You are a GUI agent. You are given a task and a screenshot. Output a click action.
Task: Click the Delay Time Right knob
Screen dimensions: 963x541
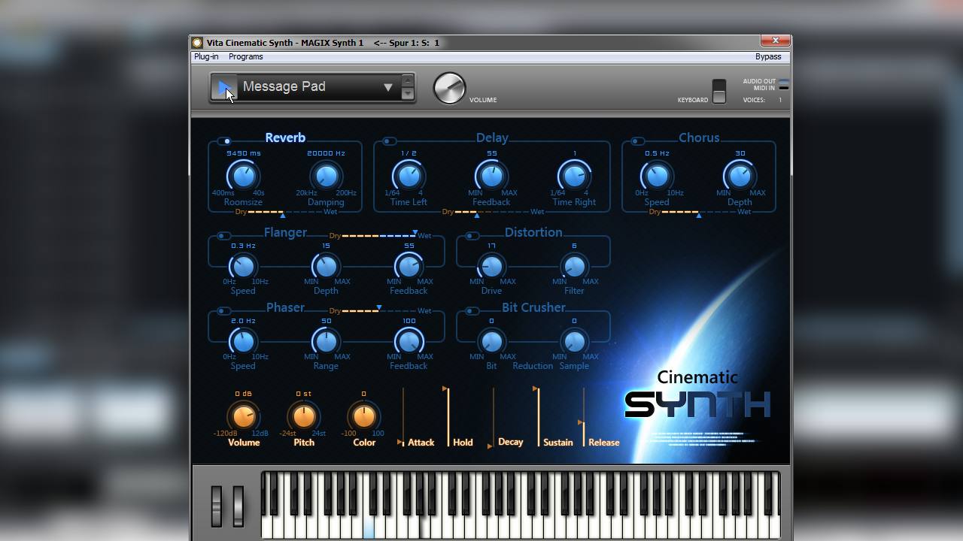[574, 177]
